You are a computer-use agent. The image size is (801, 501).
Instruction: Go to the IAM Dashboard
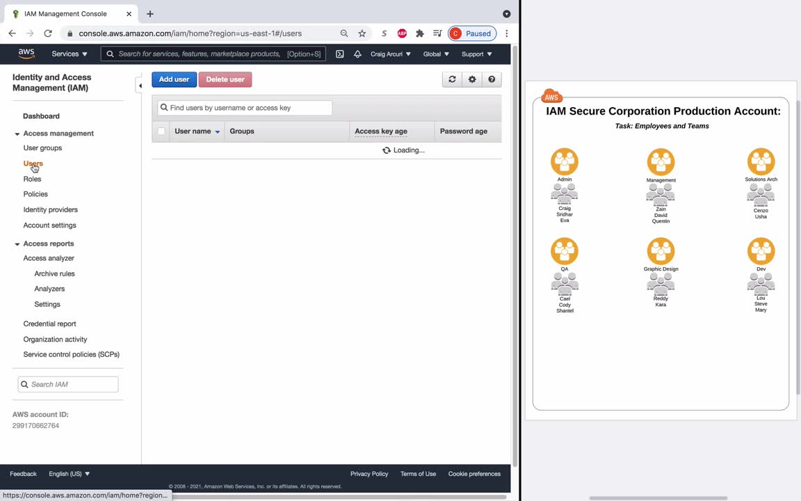[42, 116]
